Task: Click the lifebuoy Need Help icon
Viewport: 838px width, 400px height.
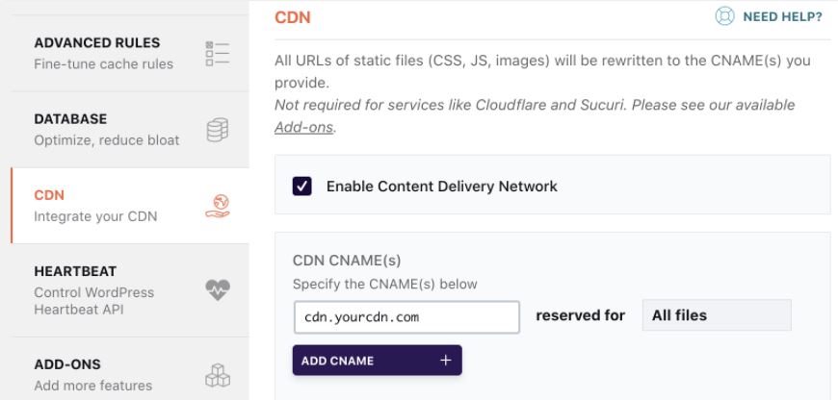Action: (724, 16)
